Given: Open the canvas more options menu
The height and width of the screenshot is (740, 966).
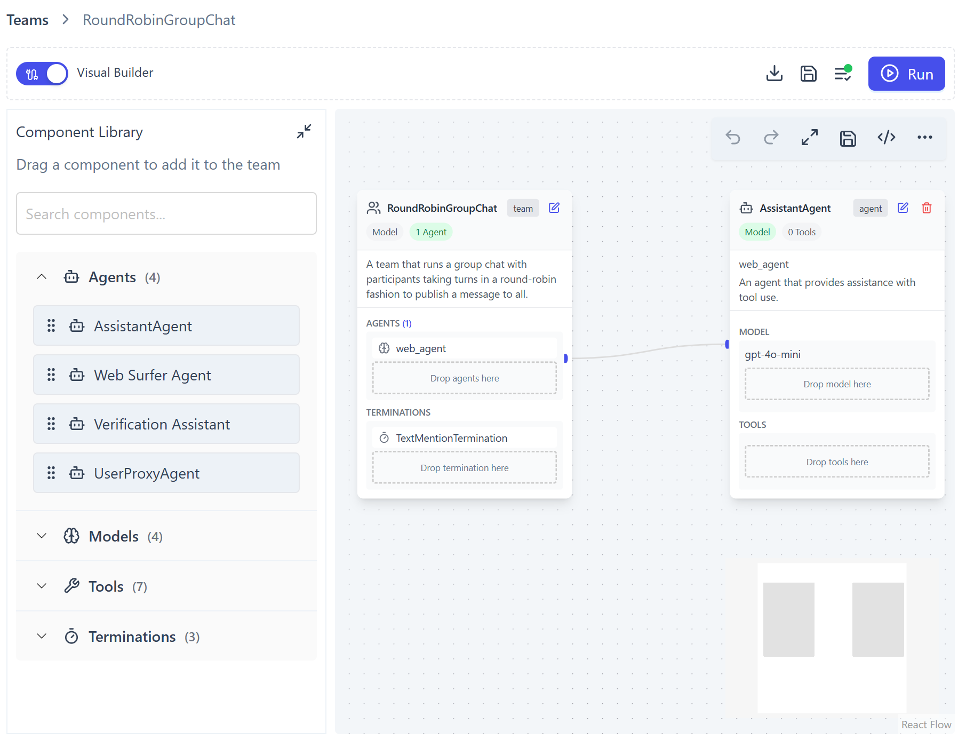Looking at the screenshot, I should coord(925,138).
